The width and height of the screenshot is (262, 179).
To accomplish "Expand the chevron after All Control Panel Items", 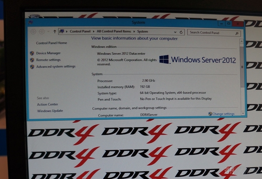I will point(134,31).
